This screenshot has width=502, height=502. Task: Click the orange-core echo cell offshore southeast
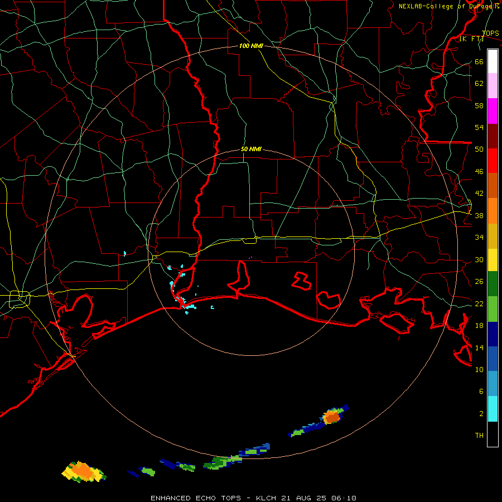point(331,417)
